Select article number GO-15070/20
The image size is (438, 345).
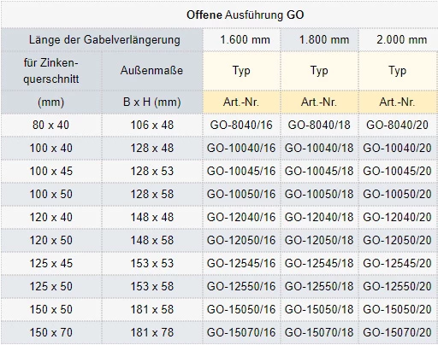click(397, 332)
